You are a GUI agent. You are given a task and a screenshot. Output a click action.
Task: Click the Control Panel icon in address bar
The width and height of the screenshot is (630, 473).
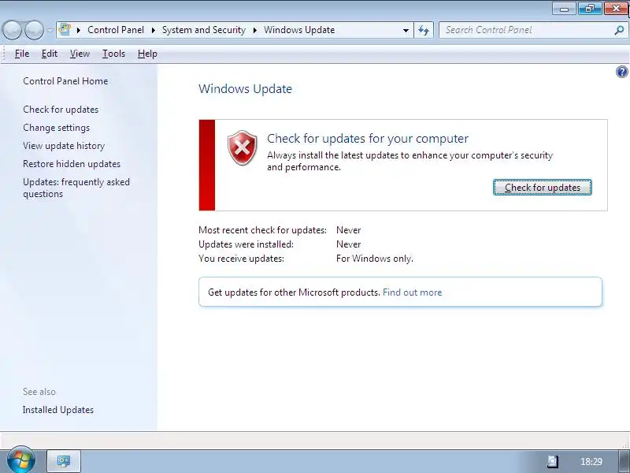pos(65,30)
